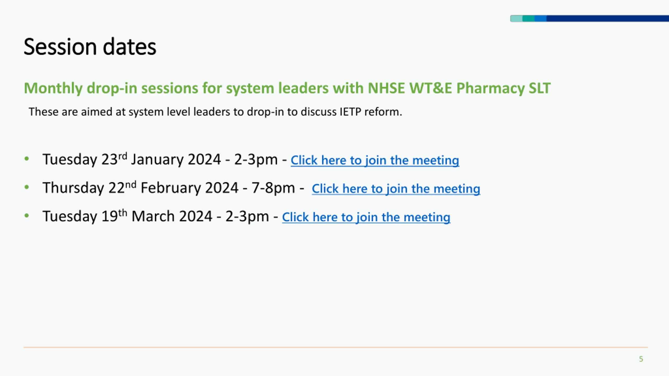Viewport: 669px width, 376px height.
Task: Click the green bullet beside the March session
Action: [x=26, y=216]
